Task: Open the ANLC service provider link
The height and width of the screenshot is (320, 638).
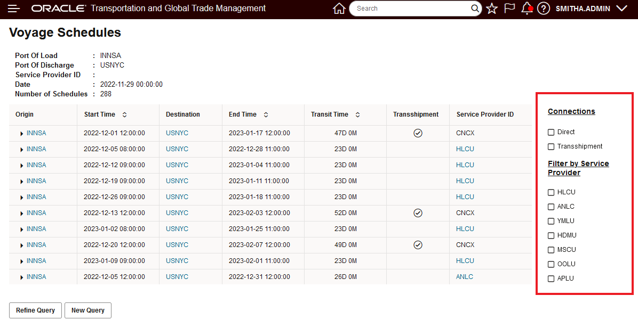Action: 464,277
